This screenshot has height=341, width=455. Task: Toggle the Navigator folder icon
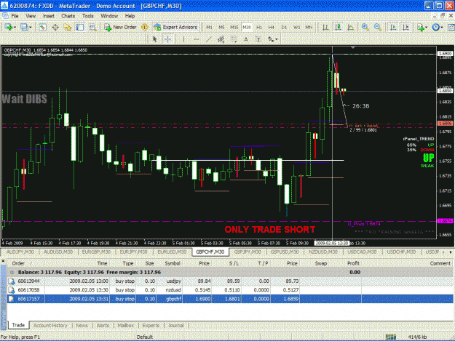coord(68,27)
